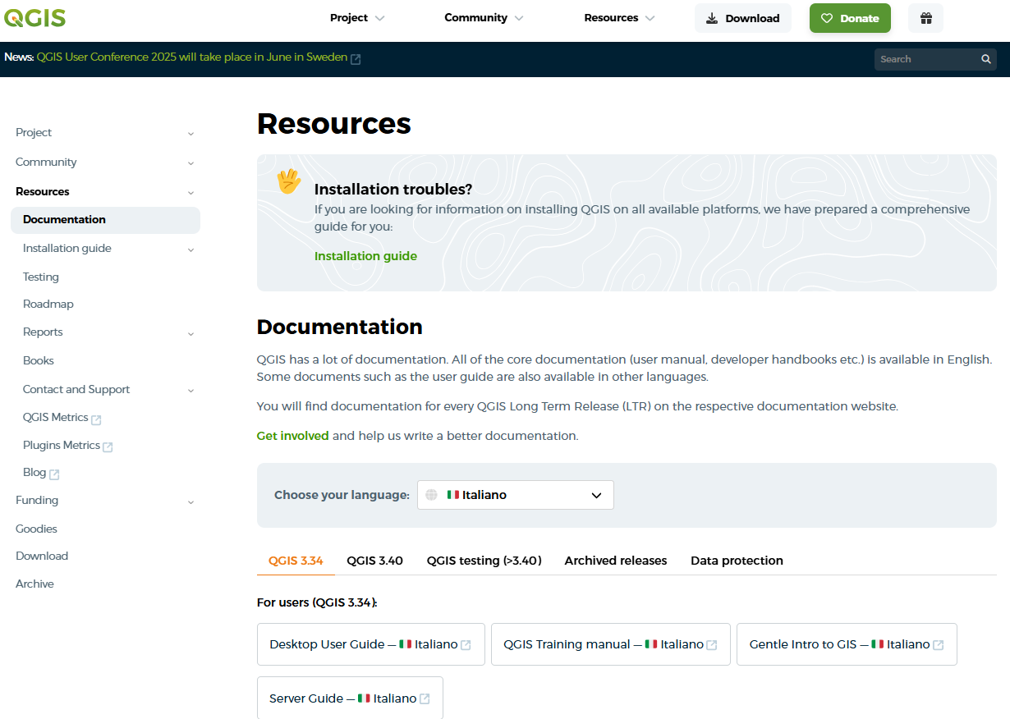The image size is (1010, 719).
Task: Expand the Installation guide sidebar chevron
Action: pos(191,250)
